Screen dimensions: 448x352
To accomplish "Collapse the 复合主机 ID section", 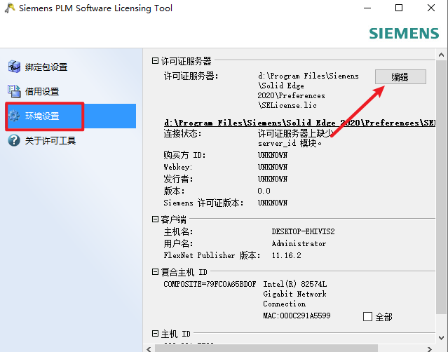I will [155, 272].
